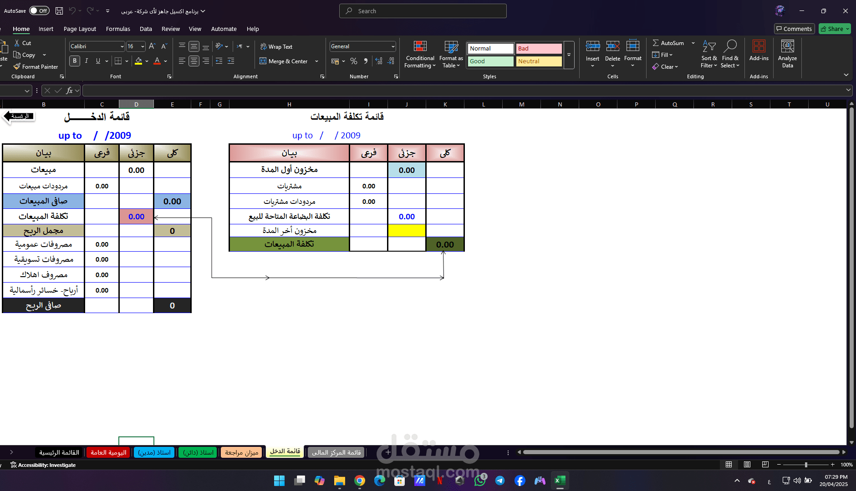
Task: Open the Clear dropdown
Action: pyautogui.click(x=665, y=66)
